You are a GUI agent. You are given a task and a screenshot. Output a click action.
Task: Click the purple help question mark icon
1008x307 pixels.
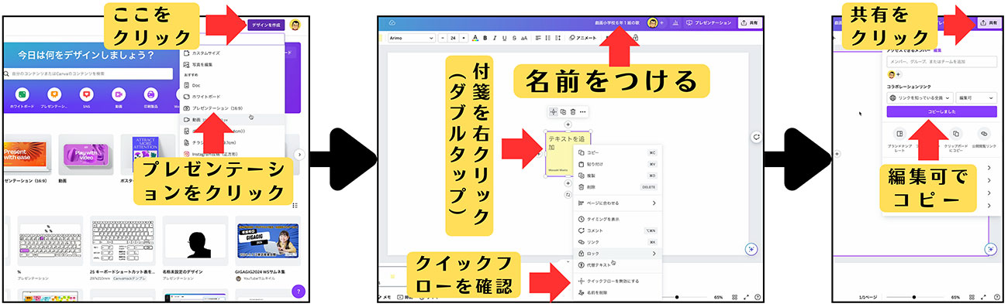pos(299,292)
